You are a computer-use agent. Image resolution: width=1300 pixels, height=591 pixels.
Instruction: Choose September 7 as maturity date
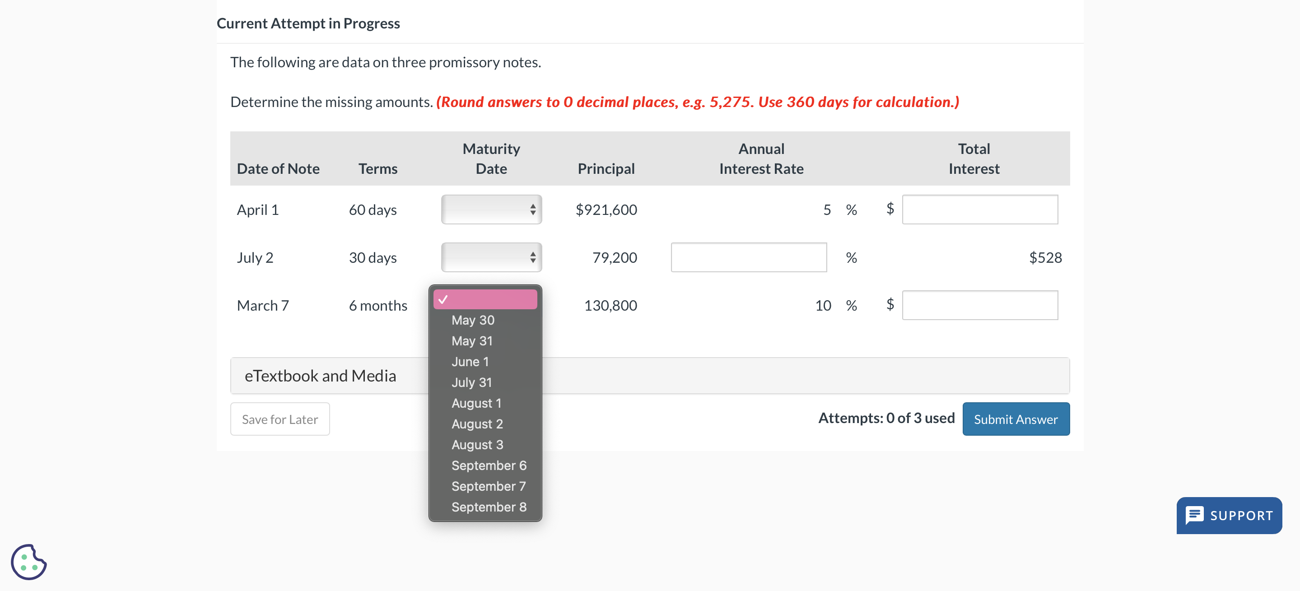pyautogui.click(x=488, y=485)
